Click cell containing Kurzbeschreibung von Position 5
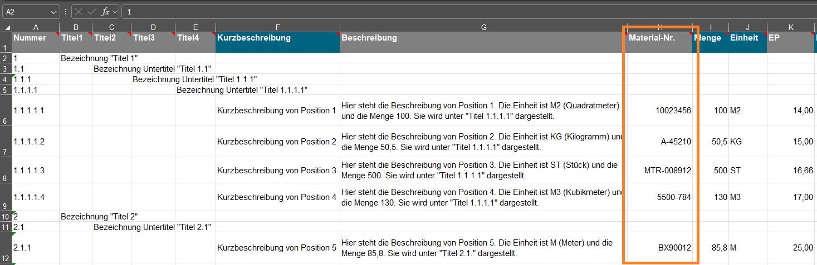 point(277,248)
